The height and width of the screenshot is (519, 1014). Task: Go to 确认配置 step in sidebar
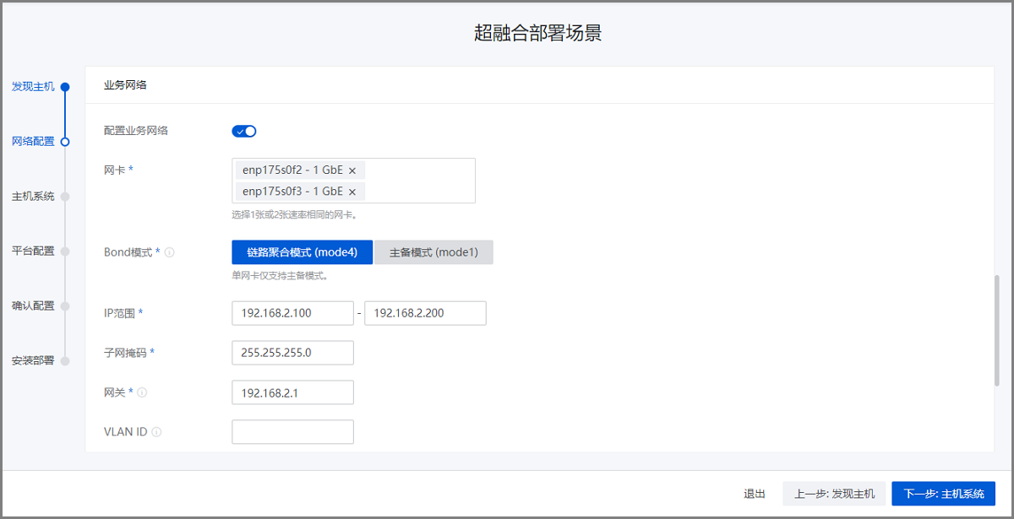[33, 305]
